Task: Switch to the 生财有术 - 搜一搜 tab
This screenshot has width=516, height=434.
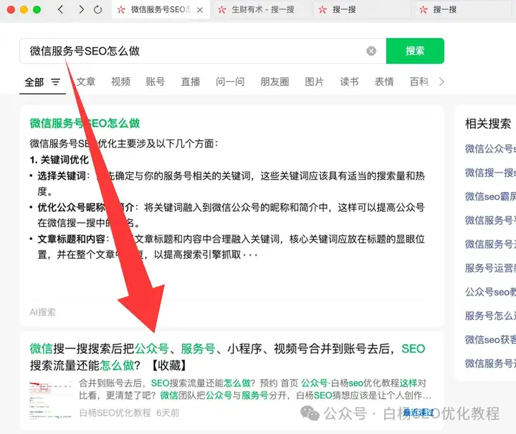Action: [x=262, y=9]
